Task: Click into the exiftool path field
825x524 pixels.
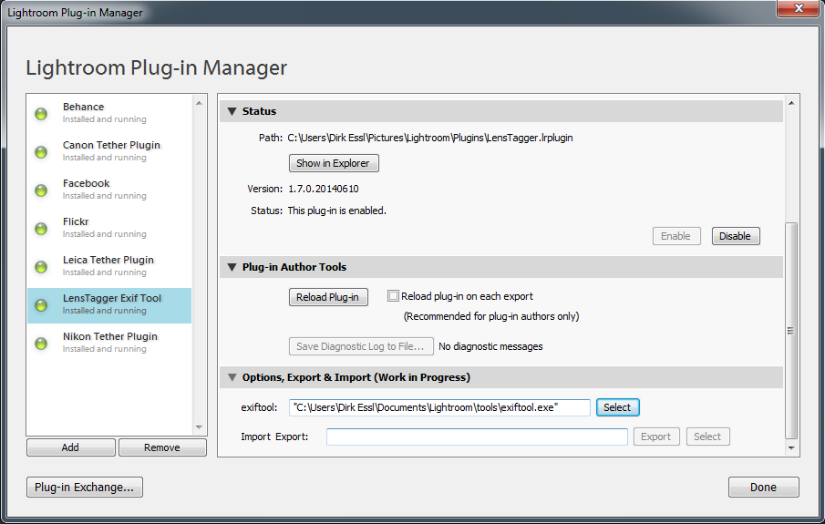Action: 439,407
